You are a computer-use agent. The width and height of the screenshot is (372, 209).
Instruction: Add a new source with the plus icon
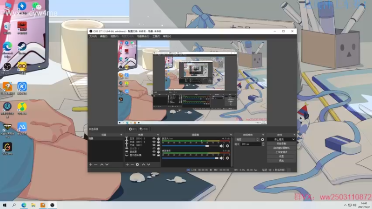click(127, 164)
